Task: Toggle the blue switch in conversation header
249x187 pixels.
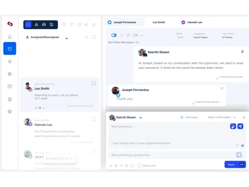Action: (114, 35)
